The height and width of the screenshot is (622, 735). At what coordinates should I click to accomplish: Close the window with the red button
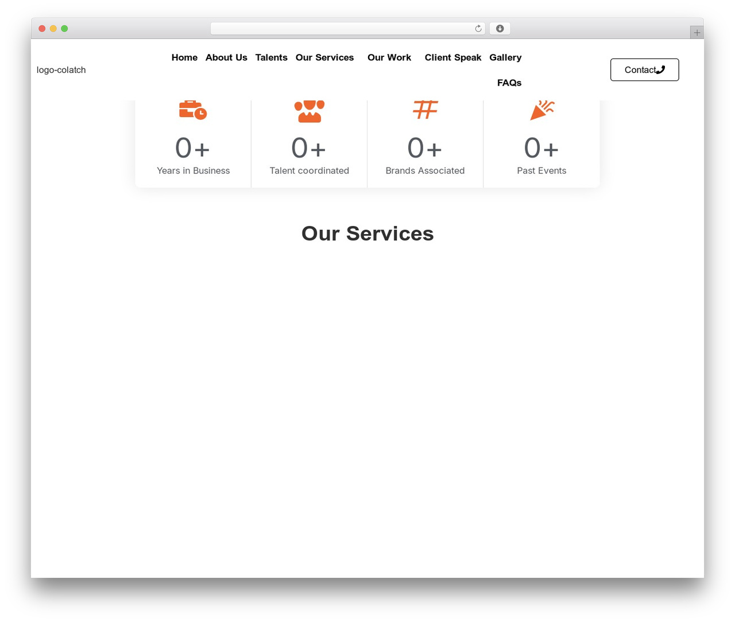[x=42, y=29]
